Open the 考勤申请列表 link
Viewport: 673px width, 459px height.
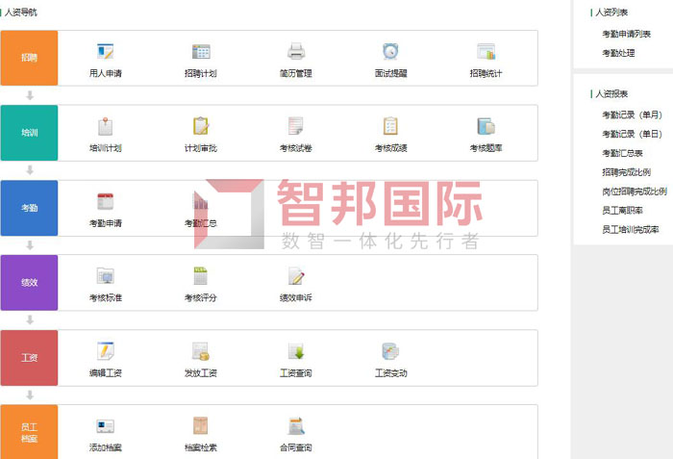click(626, 34)
